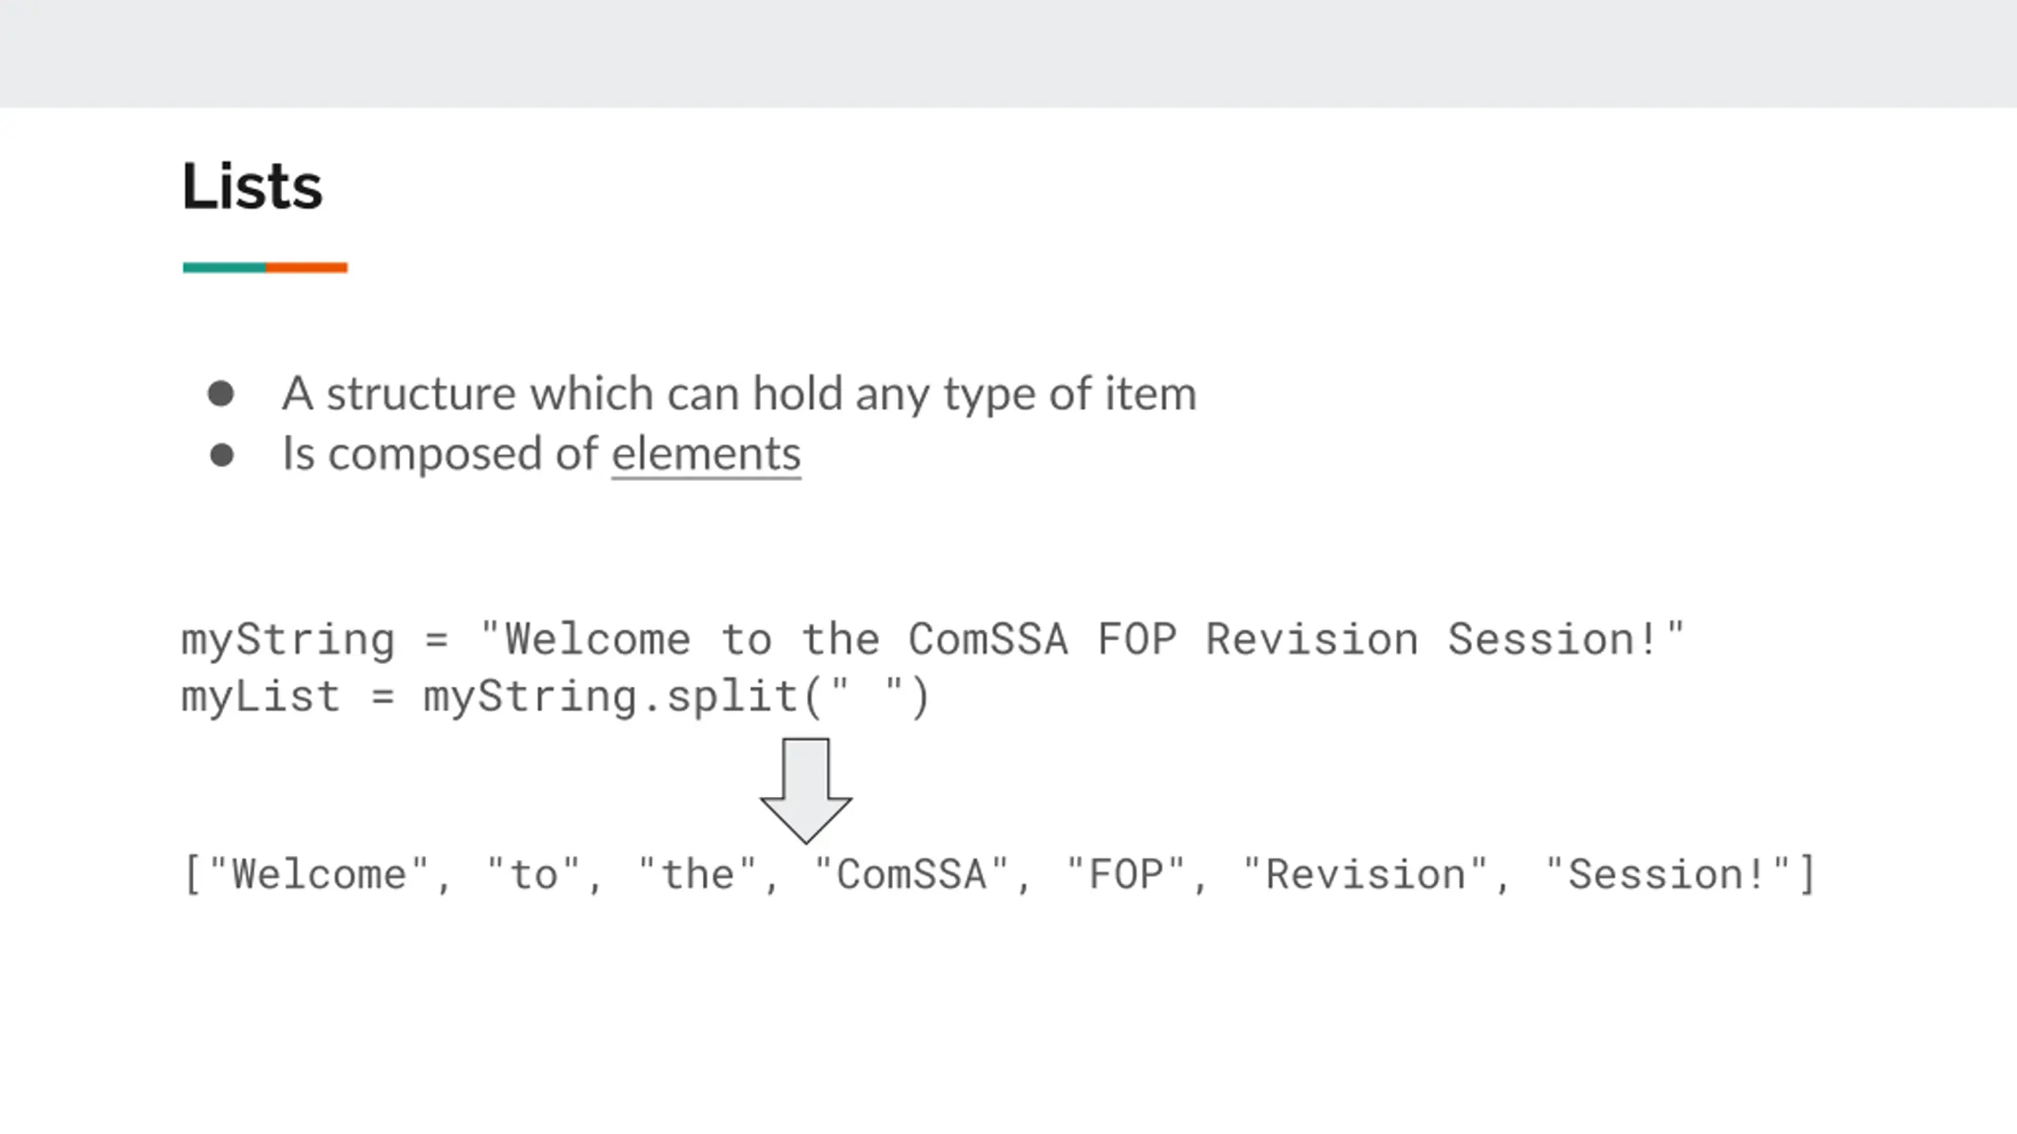Select the second bullet point dot
Image resolution: width=2017 pixels, height=1134 pixels.
tap(222, 454)
